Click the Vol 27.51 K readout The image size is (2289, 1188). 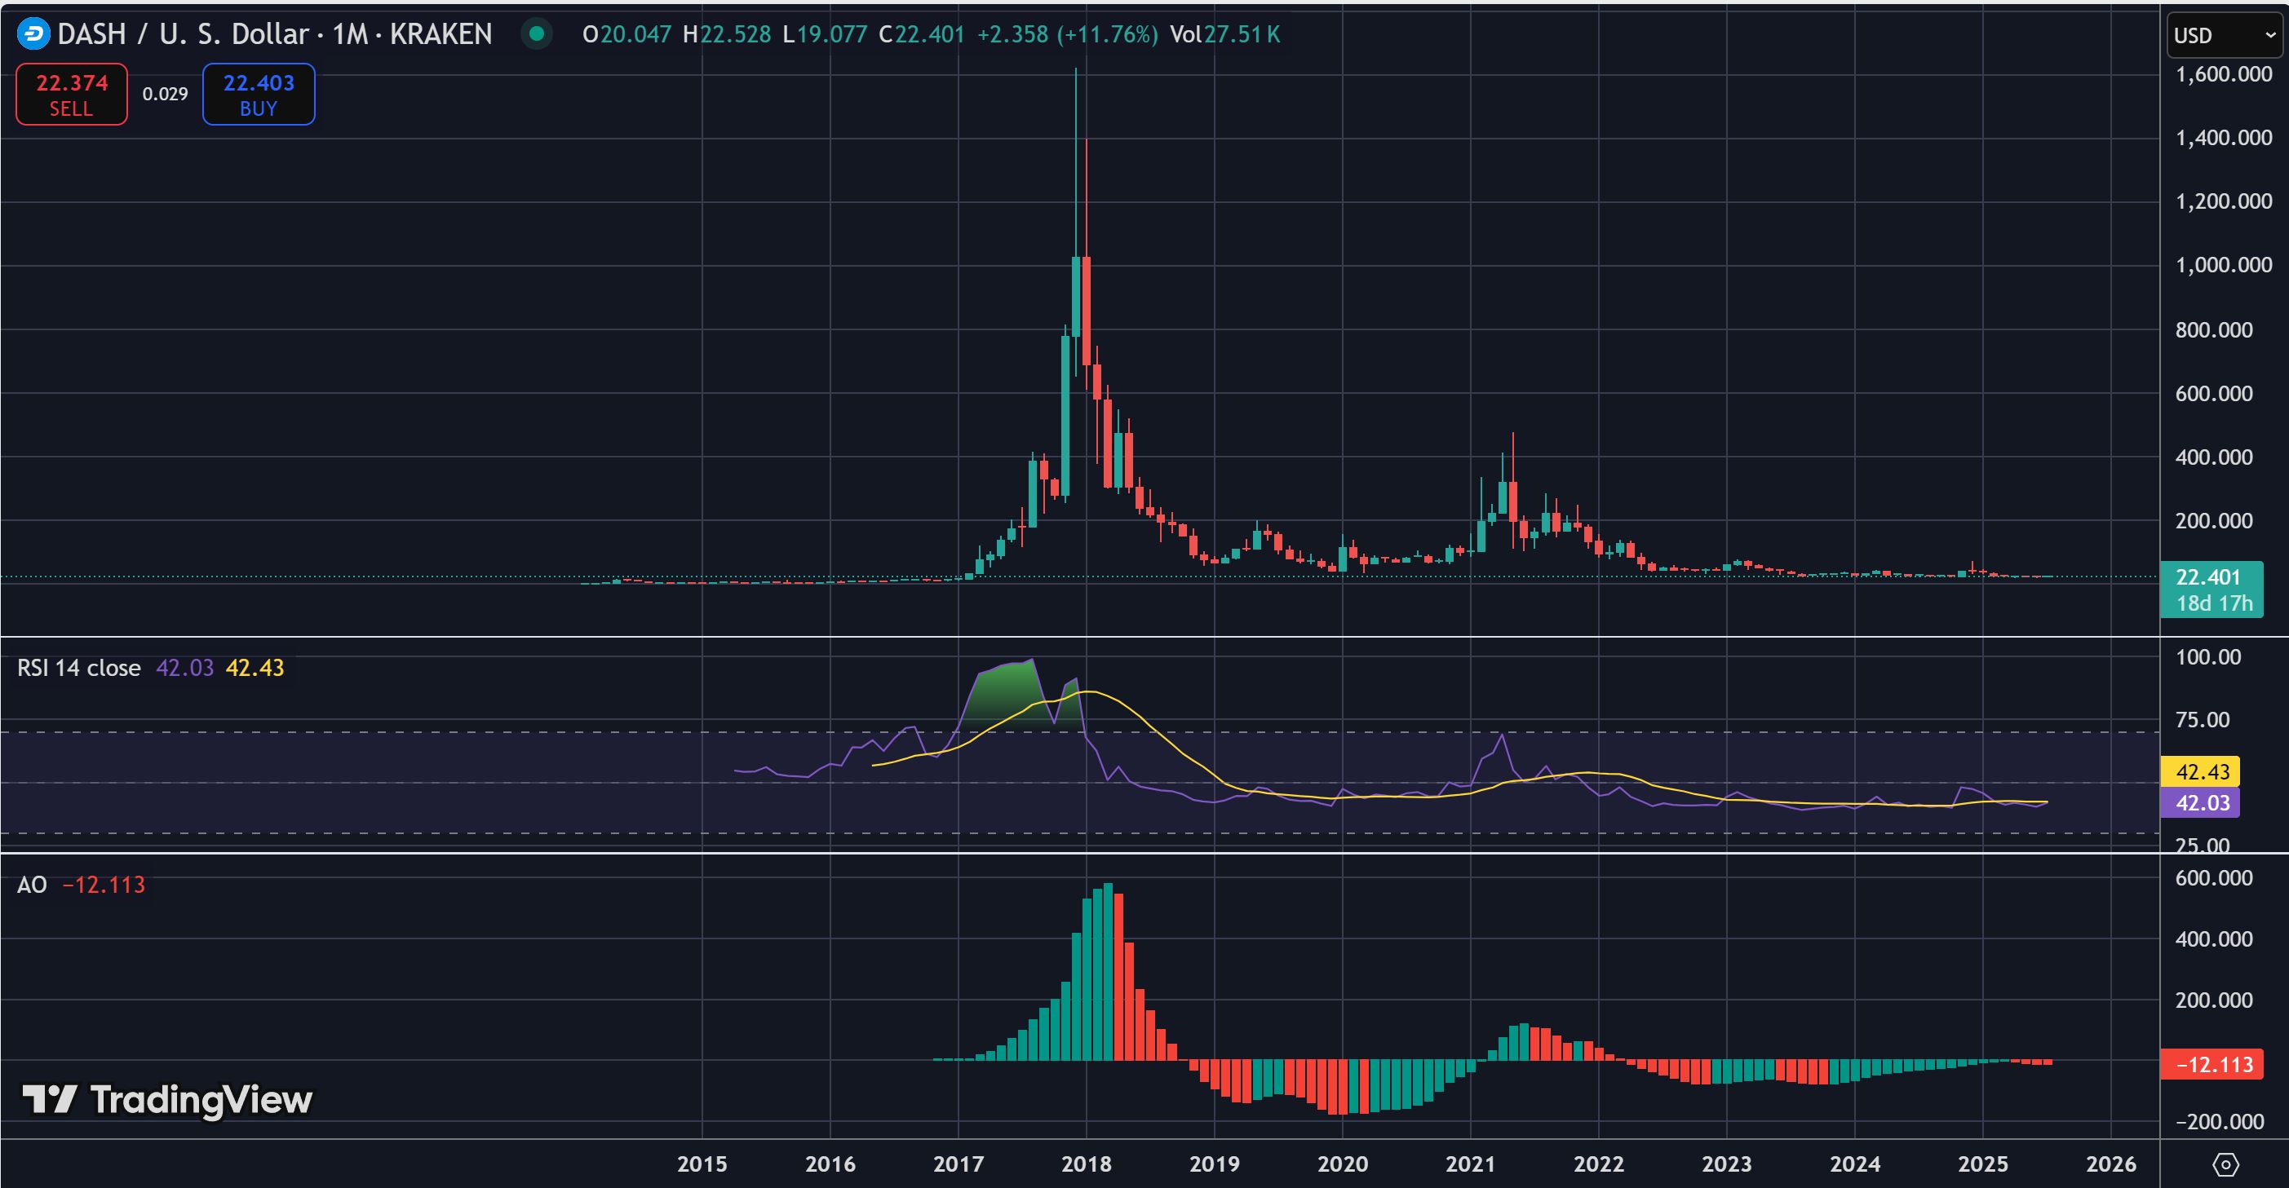(1225, 33)
